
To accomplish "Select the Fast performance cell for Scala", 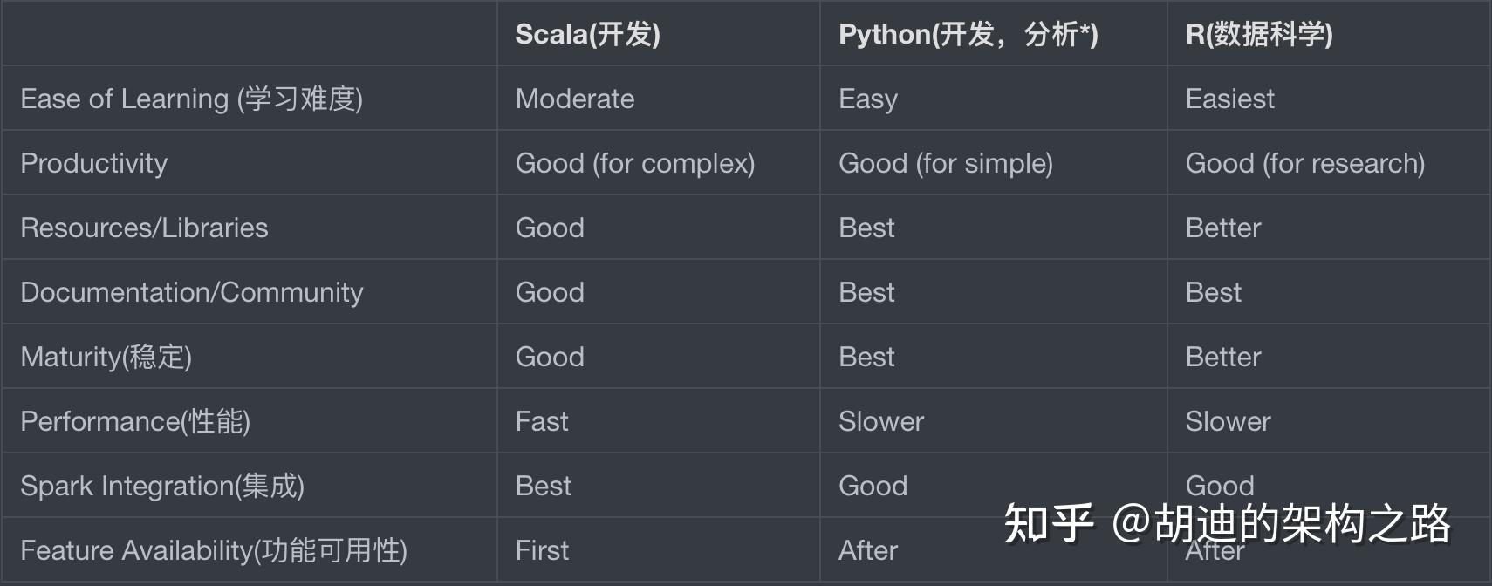I will (542, 421).
